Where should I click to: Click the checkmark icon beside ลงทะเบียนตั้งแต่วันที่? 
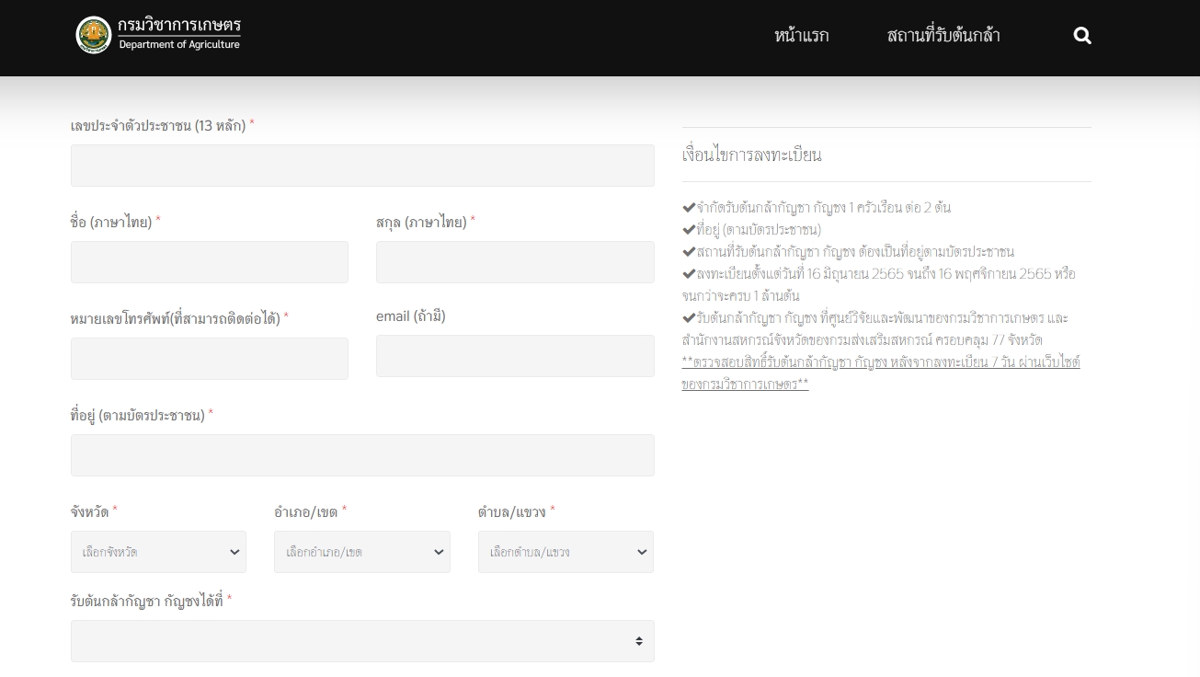[x=689, y=273]
